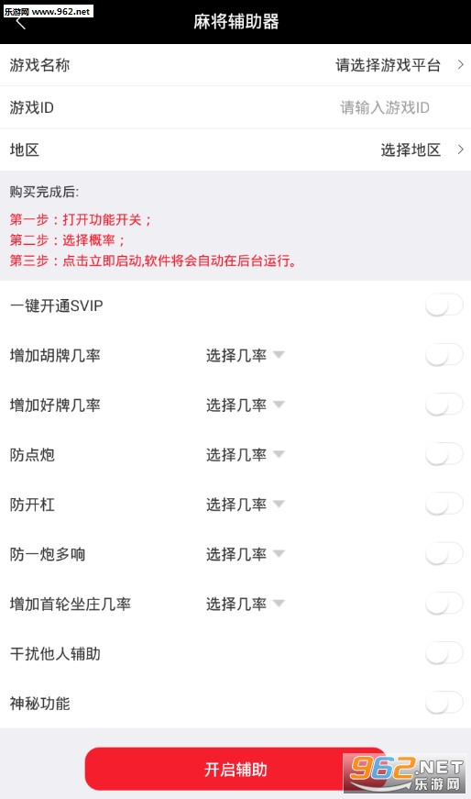Screen dimensions: 471x799
Task: Click chevron icon next to 选择地区
Action: (460, 150)
